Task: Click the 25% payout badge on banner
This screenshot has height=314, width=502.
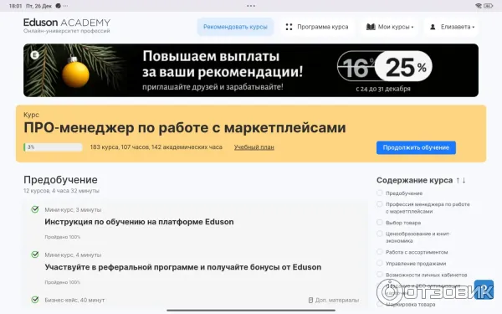Action: pyautogui.click(x=403, y=66)
